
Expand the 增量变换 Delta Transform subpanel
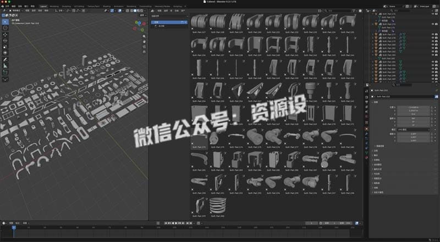[x=380, y=146]
